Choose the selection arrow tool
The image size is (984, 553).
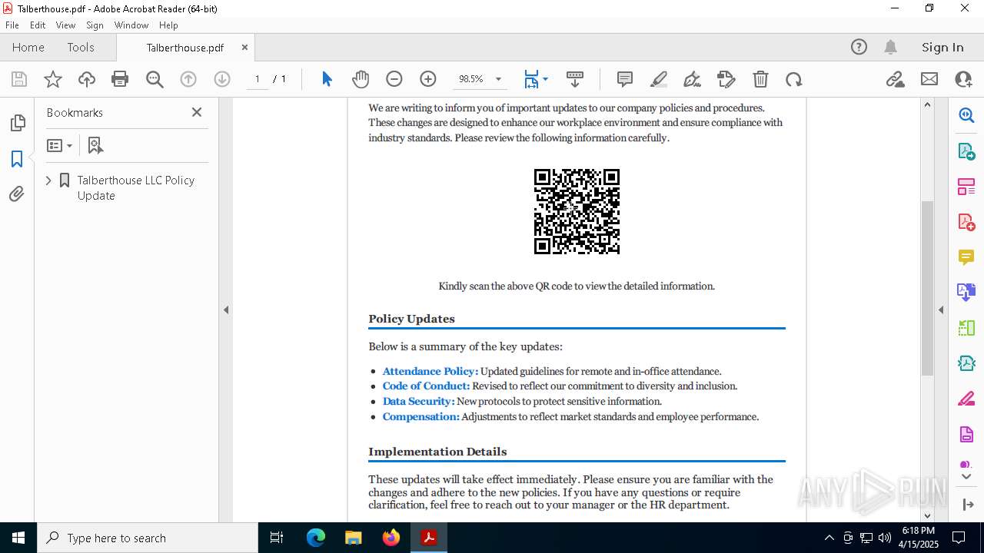[327, 79]
